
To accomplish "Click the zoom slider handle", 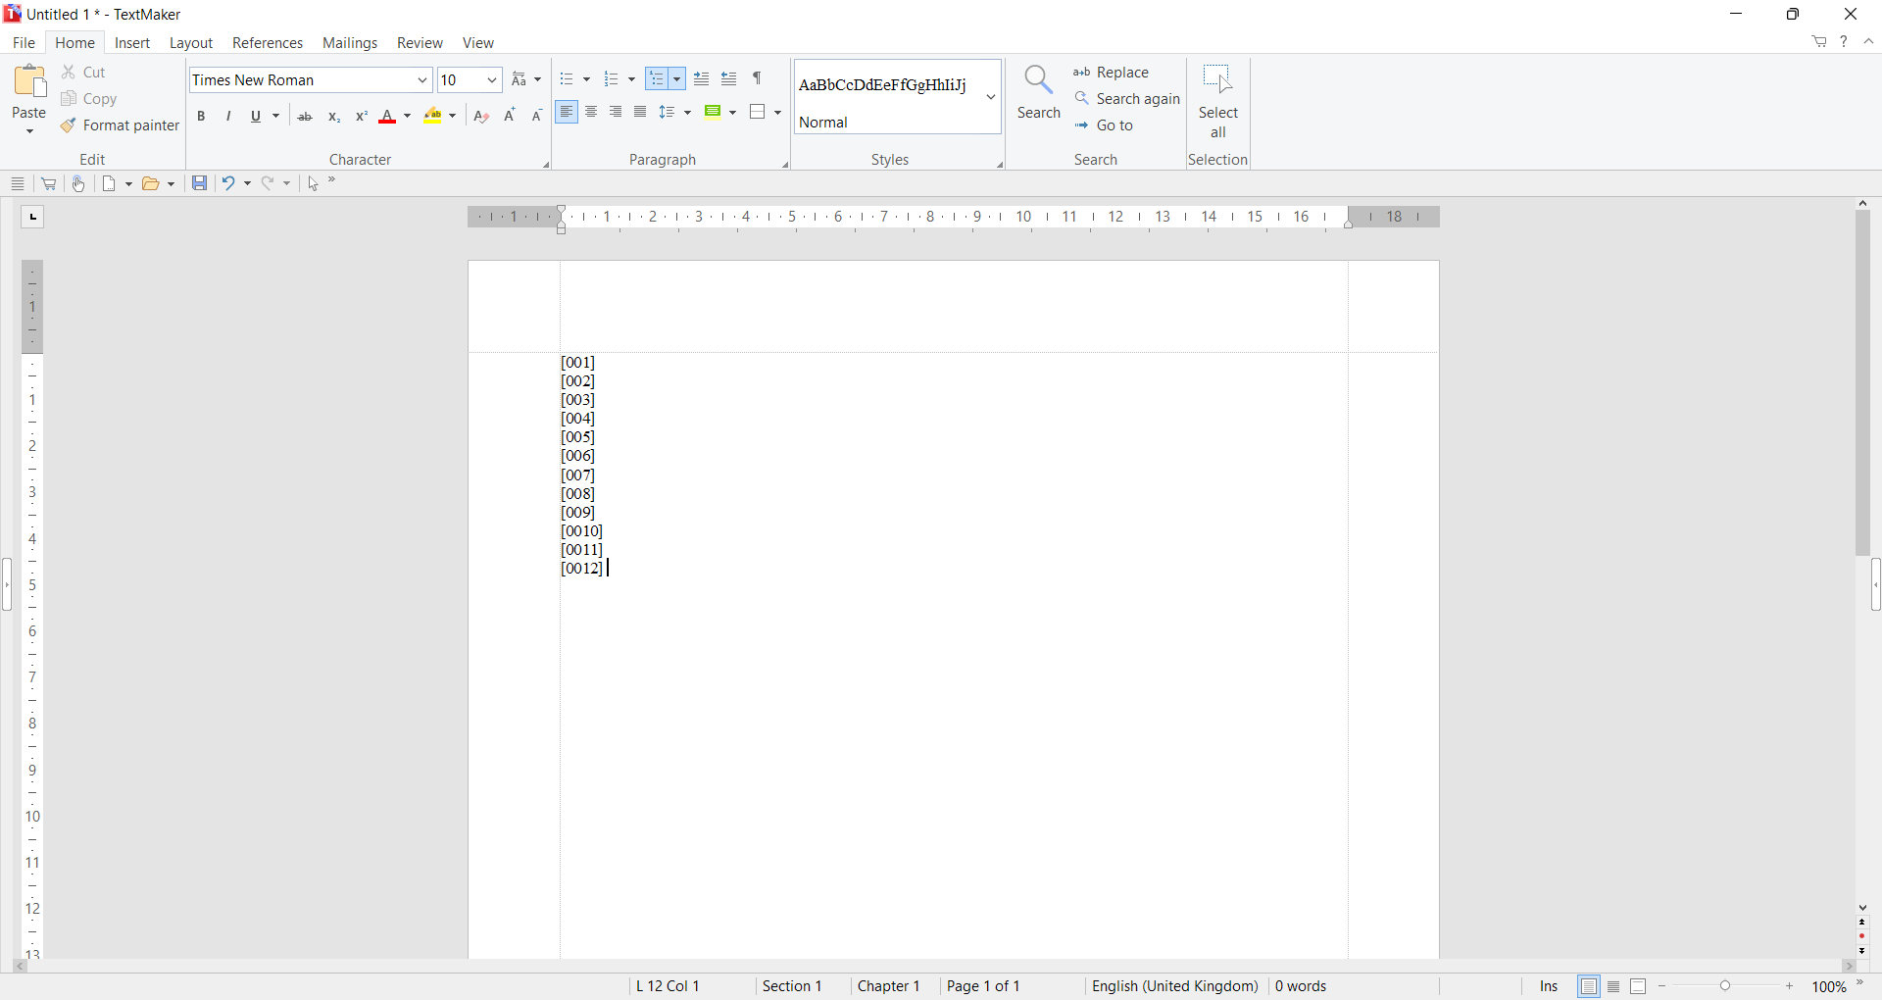I will [1726, 987].
